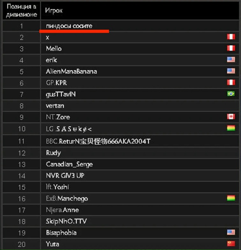241x250 pixels.
Task: Click the Njera.Anne player name
Action: [x=62, y=210]
